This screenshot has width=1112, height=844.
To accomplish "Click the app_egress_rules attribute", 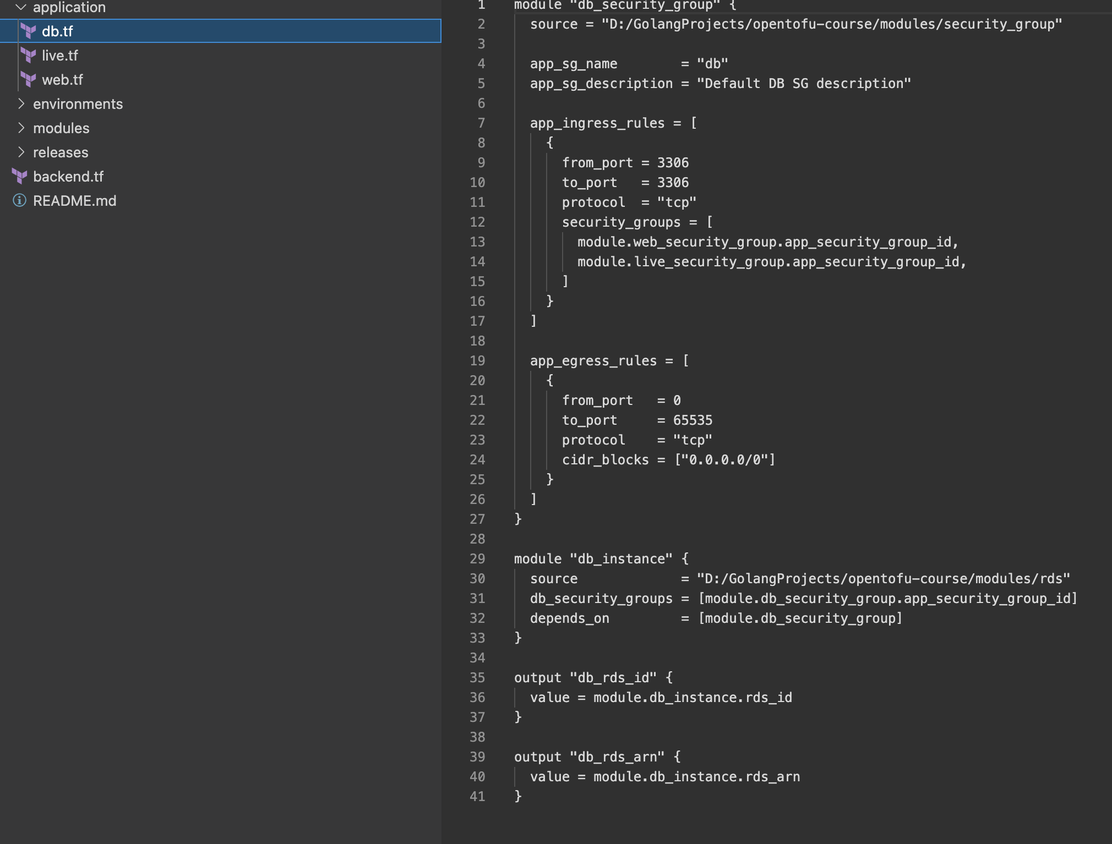I will (593, 361).
